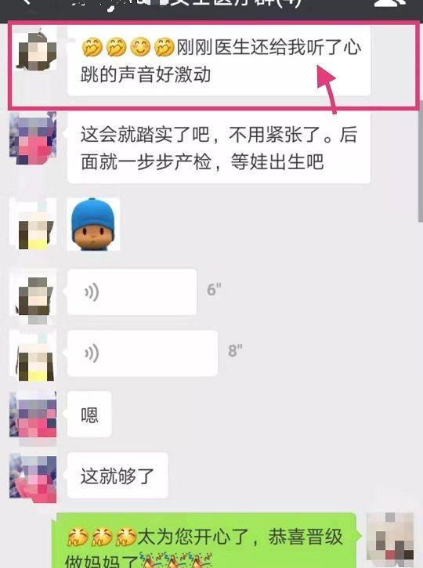Select the '嗯' message bubble
Screen dimensions: 423x568
coord(89,414)
